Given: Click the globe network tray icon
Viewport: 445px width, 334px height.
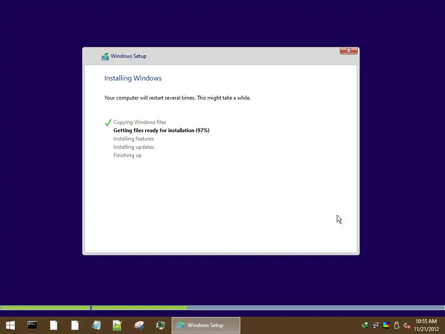Looking at the screenshot, I should pyautogui.click(x=365, y=325).
